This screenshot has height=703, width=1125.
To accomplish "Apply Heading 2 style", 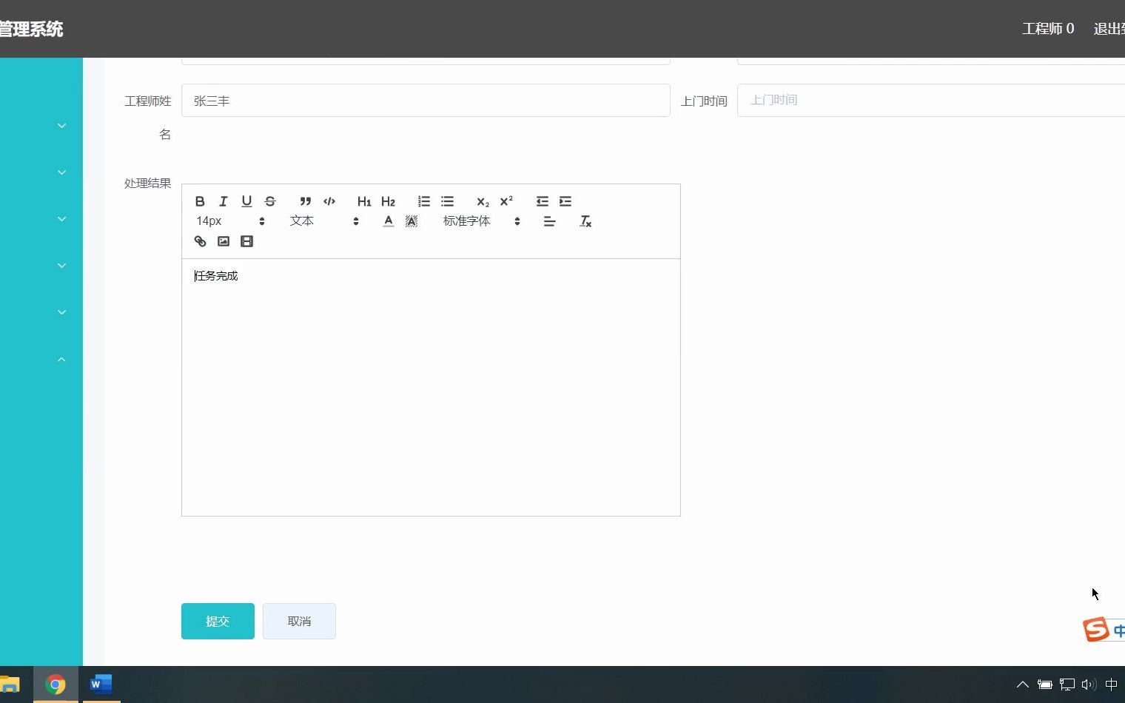I will pos(388,201).
